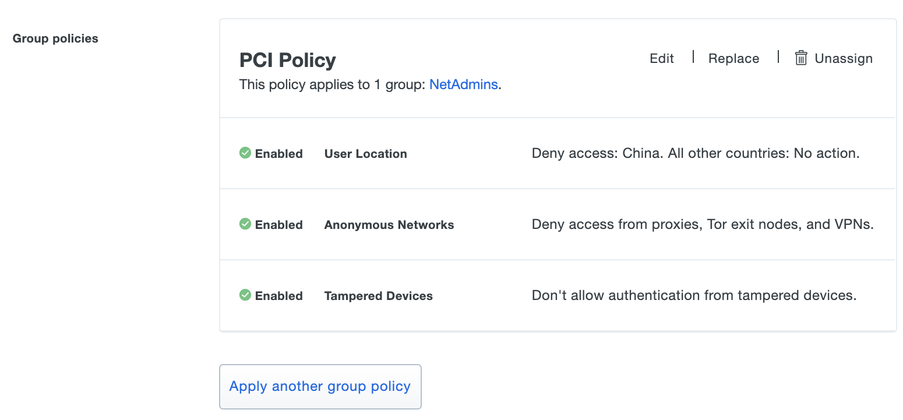Click the Group policies sidebar label
Image resolution: width=903 pixels, height=420 pixels.
(x=55, y=38)
